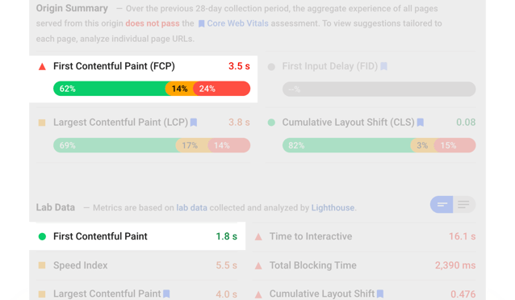This screenshot has width=515, height=300.
Task: Click the red triangle beside Total Blocking Time
Action: [258, 265]
